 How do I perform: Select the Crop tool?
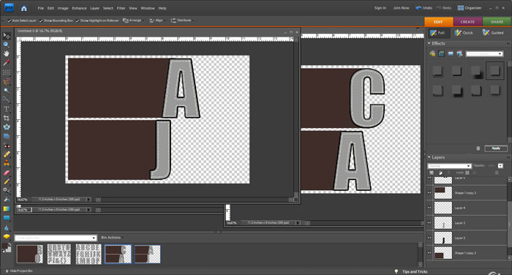click(x=6, y=118)
